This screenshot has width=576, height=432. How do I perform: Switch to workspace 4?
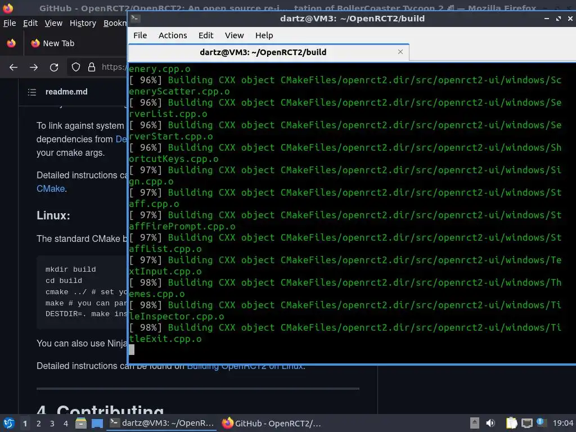(x=66, y=424)
